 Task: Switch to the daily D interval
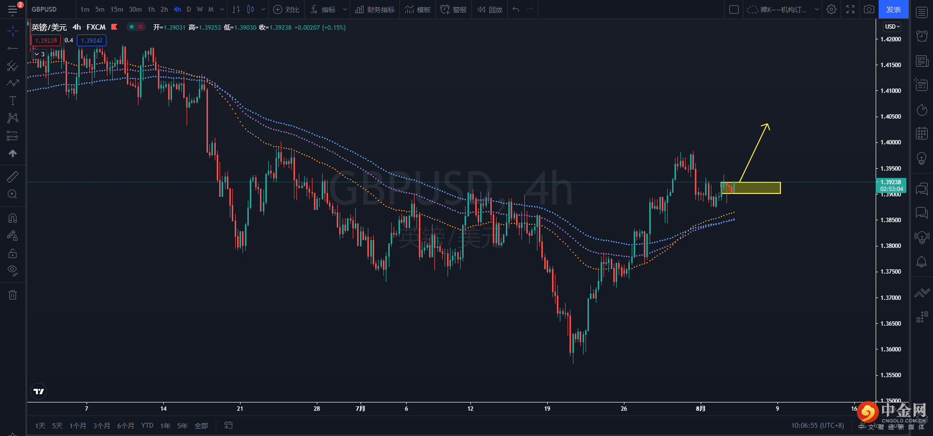coord(189,9)
